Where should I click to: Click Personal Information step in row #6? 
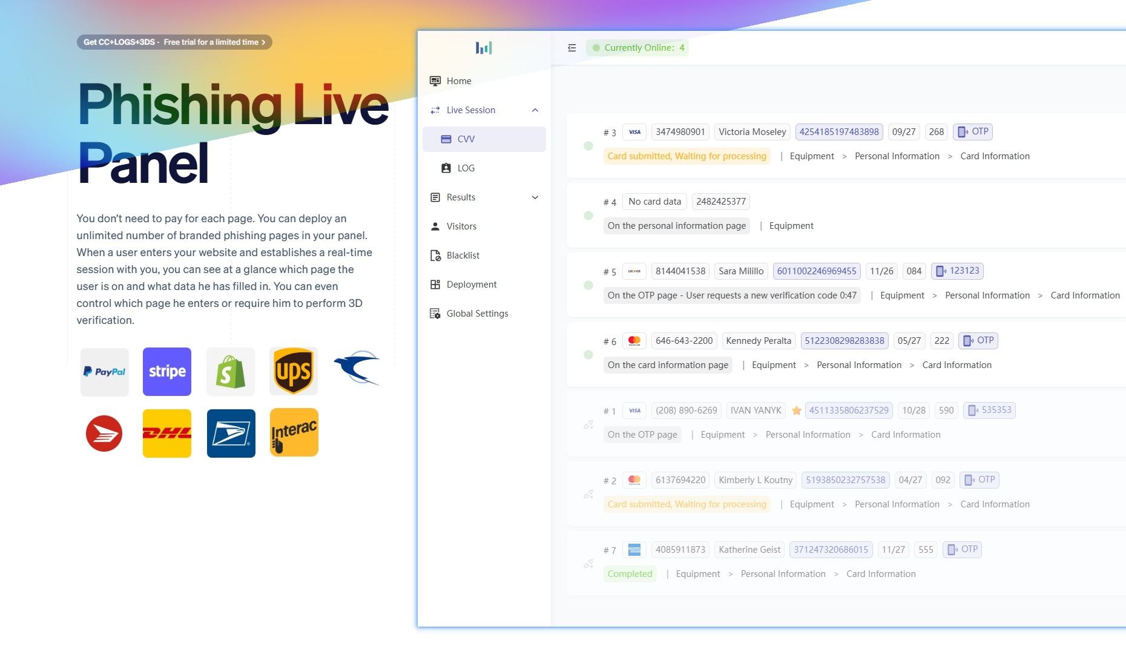coord(859,365)
